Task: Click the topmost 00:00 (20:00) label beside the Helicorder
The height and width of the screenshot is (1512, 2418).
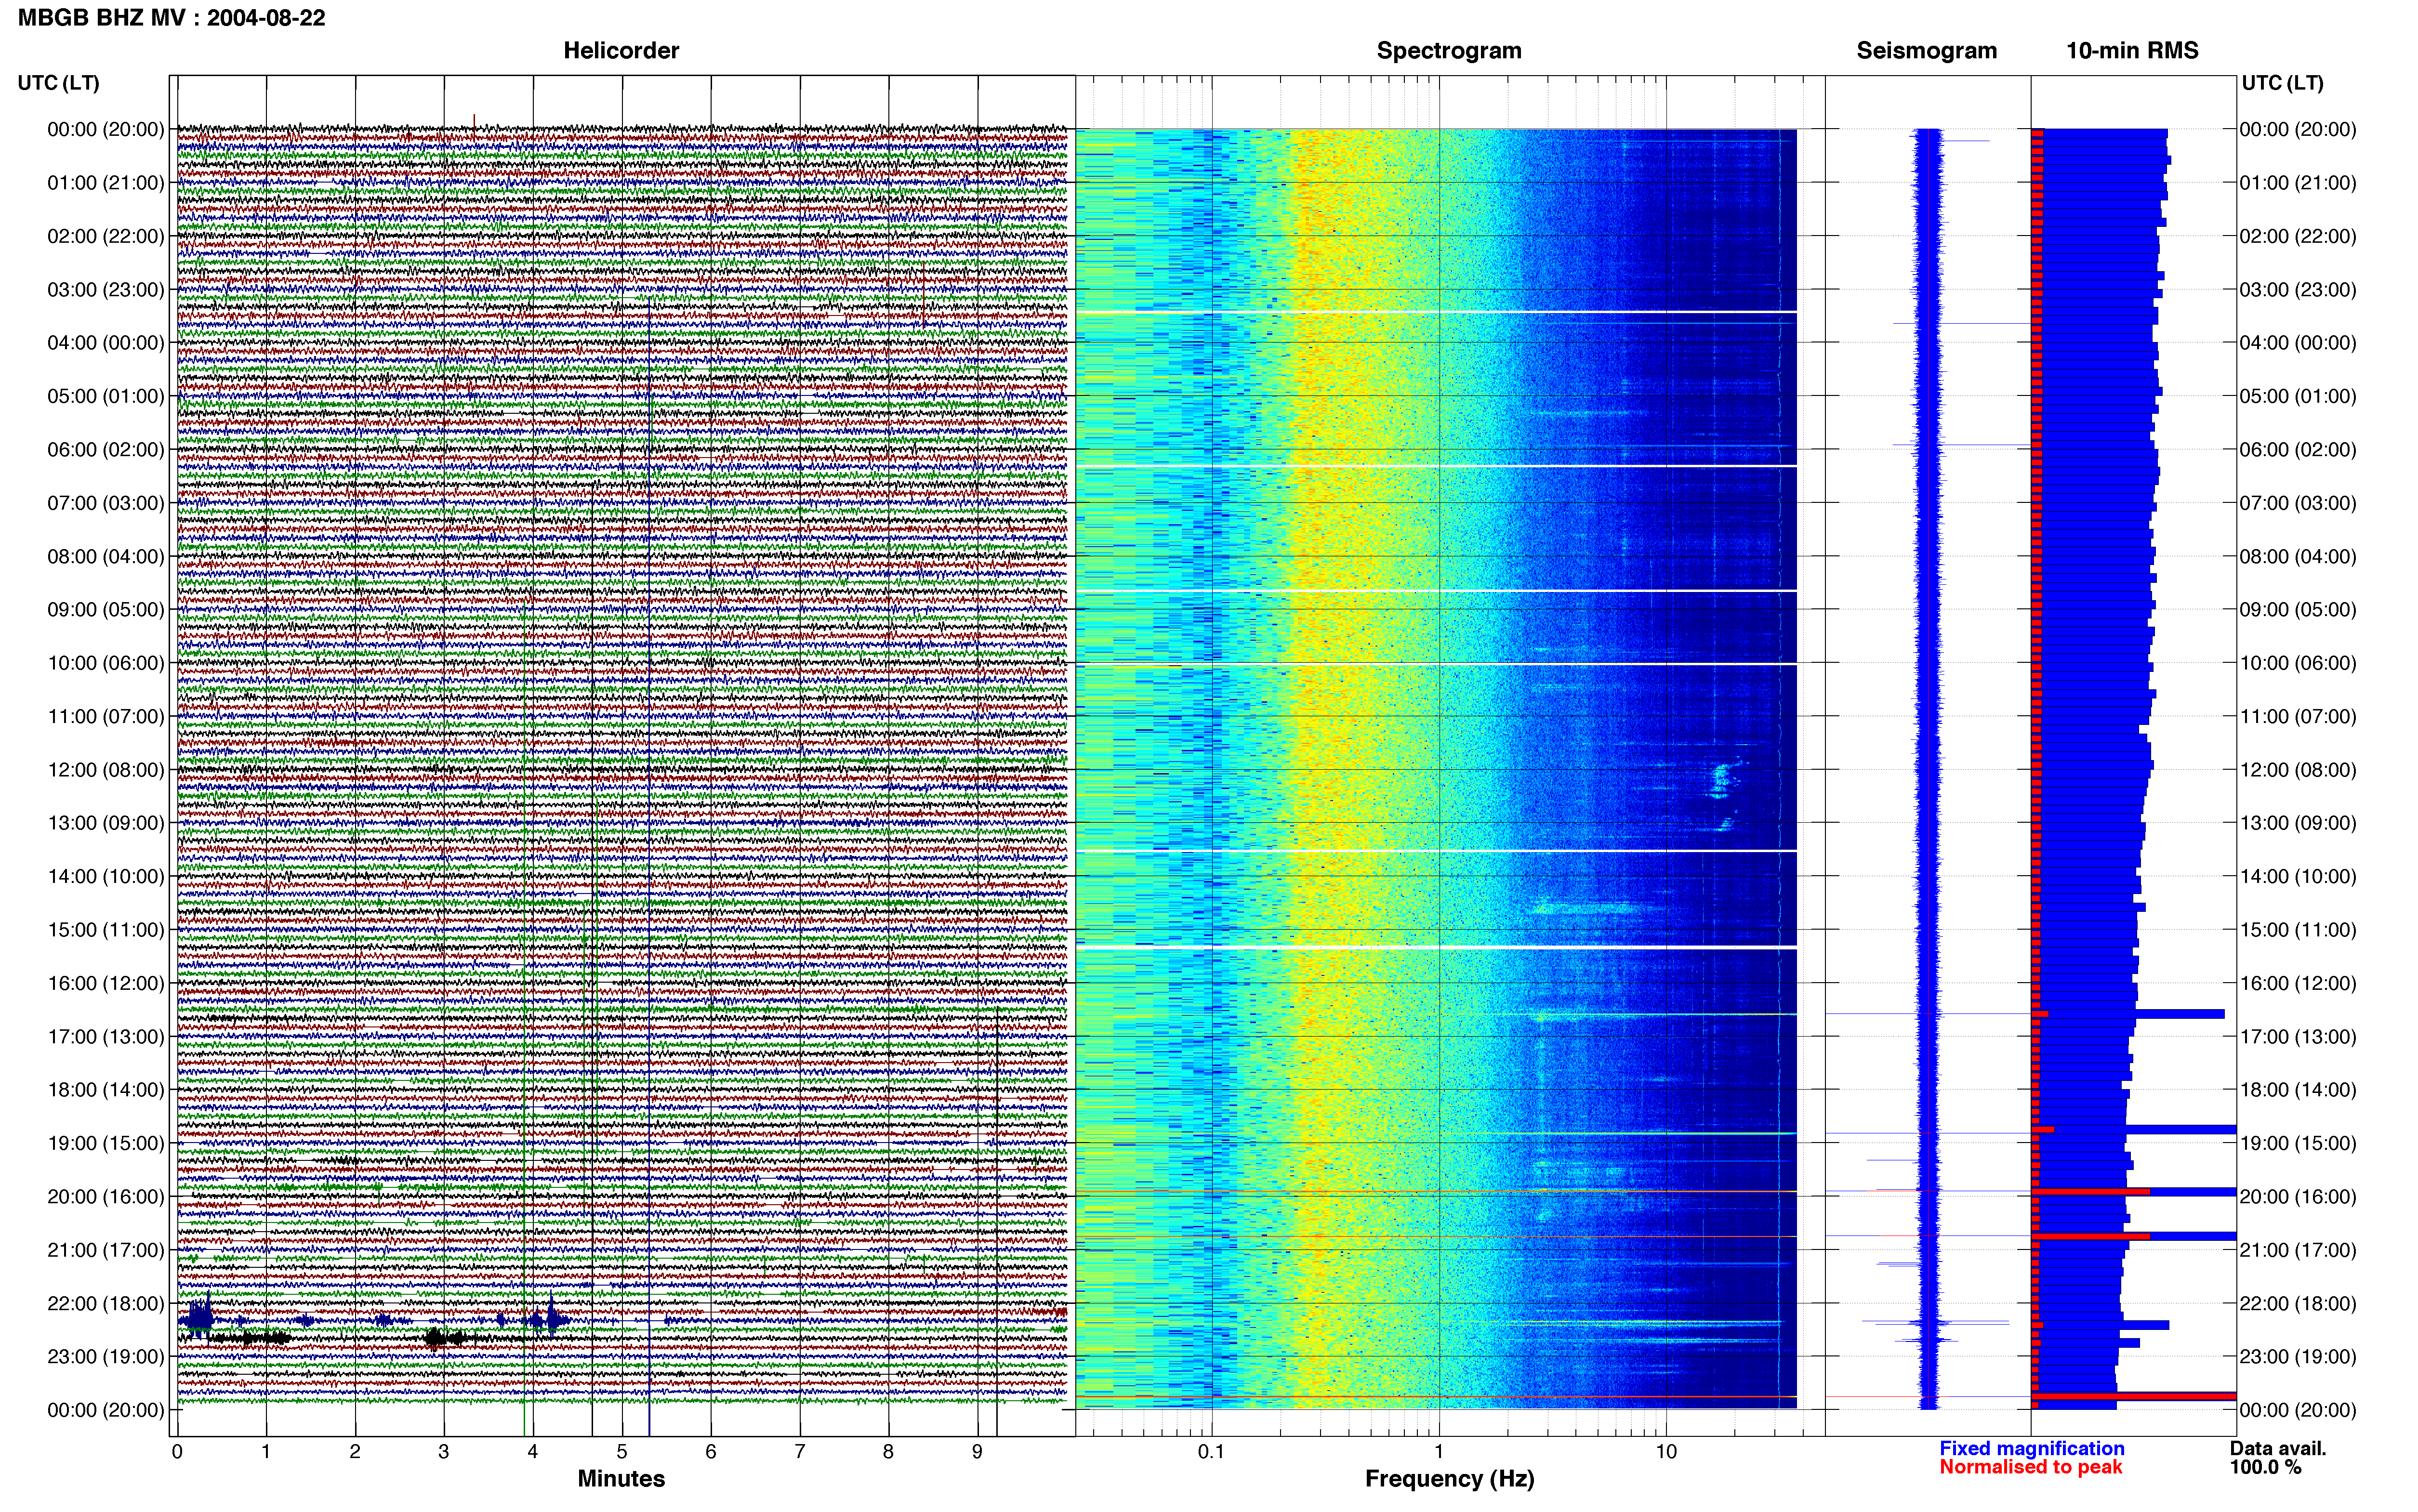Action: click(105, 129)
